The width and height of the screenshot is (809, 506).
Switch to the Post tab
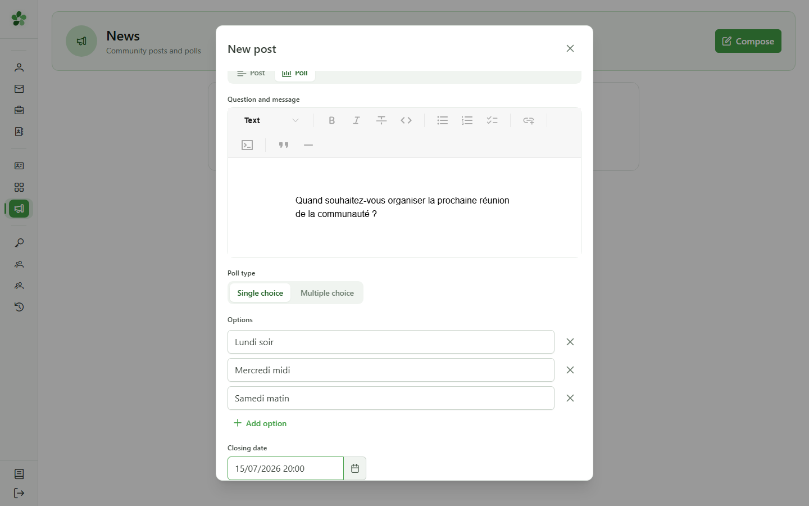251,74
